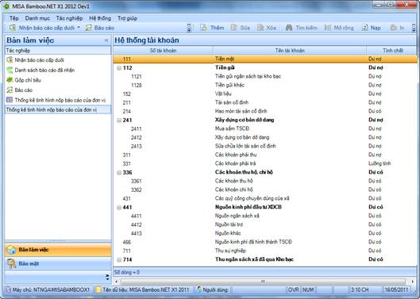Collapse account 336 tree node

pos(119,173)
